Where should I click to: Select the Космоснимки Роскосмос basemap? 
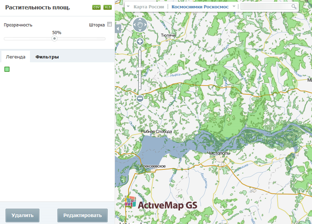click(x=200, y=7)
